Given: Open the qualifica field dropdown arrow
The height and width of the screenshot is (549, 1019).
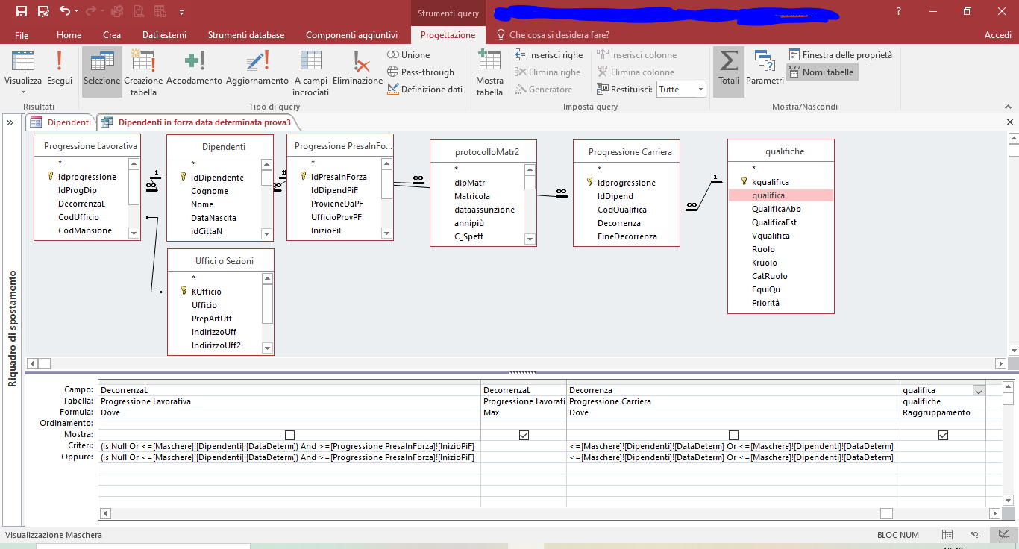Looking at the screenshot, I should [979, 390].
